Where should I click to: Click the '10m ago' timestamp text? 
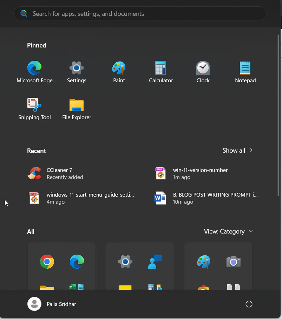(x=183, y=202)
